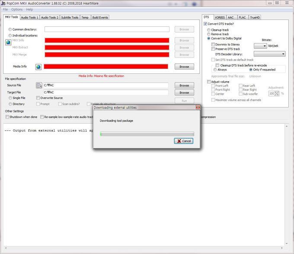Click Browse for Common directory
294x254 pixels.
pyautogui.click(x=184, y=29)
